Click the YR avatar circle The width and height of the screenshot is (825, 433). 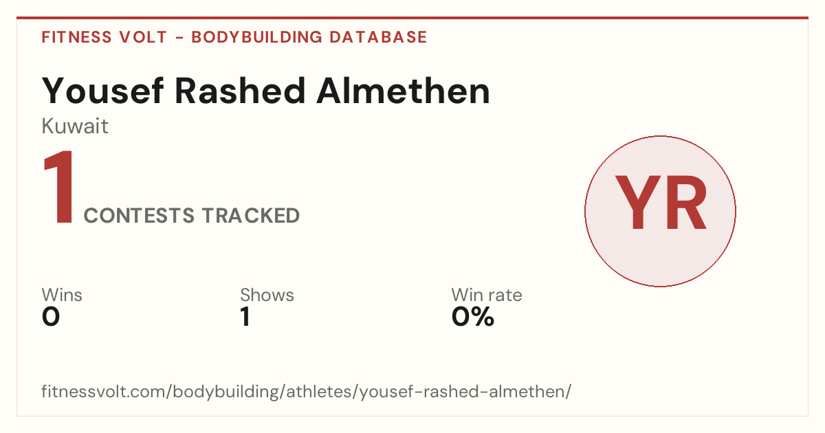point(660,211)
